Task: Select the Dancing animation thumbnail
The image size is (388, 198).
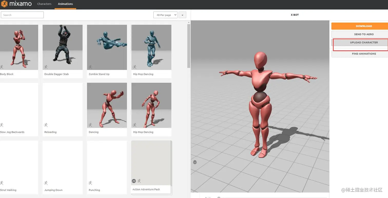Action: click(x=107, y=105)
